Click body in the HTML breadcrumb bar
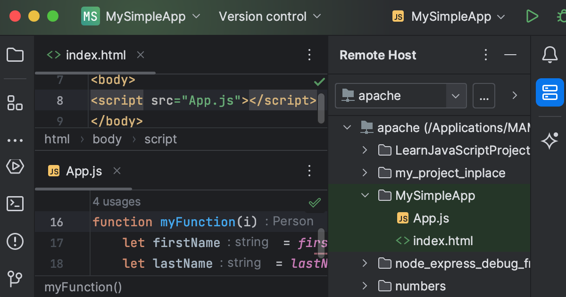The width and height of the screenshot is (566, 297). [x=107, y=139]
